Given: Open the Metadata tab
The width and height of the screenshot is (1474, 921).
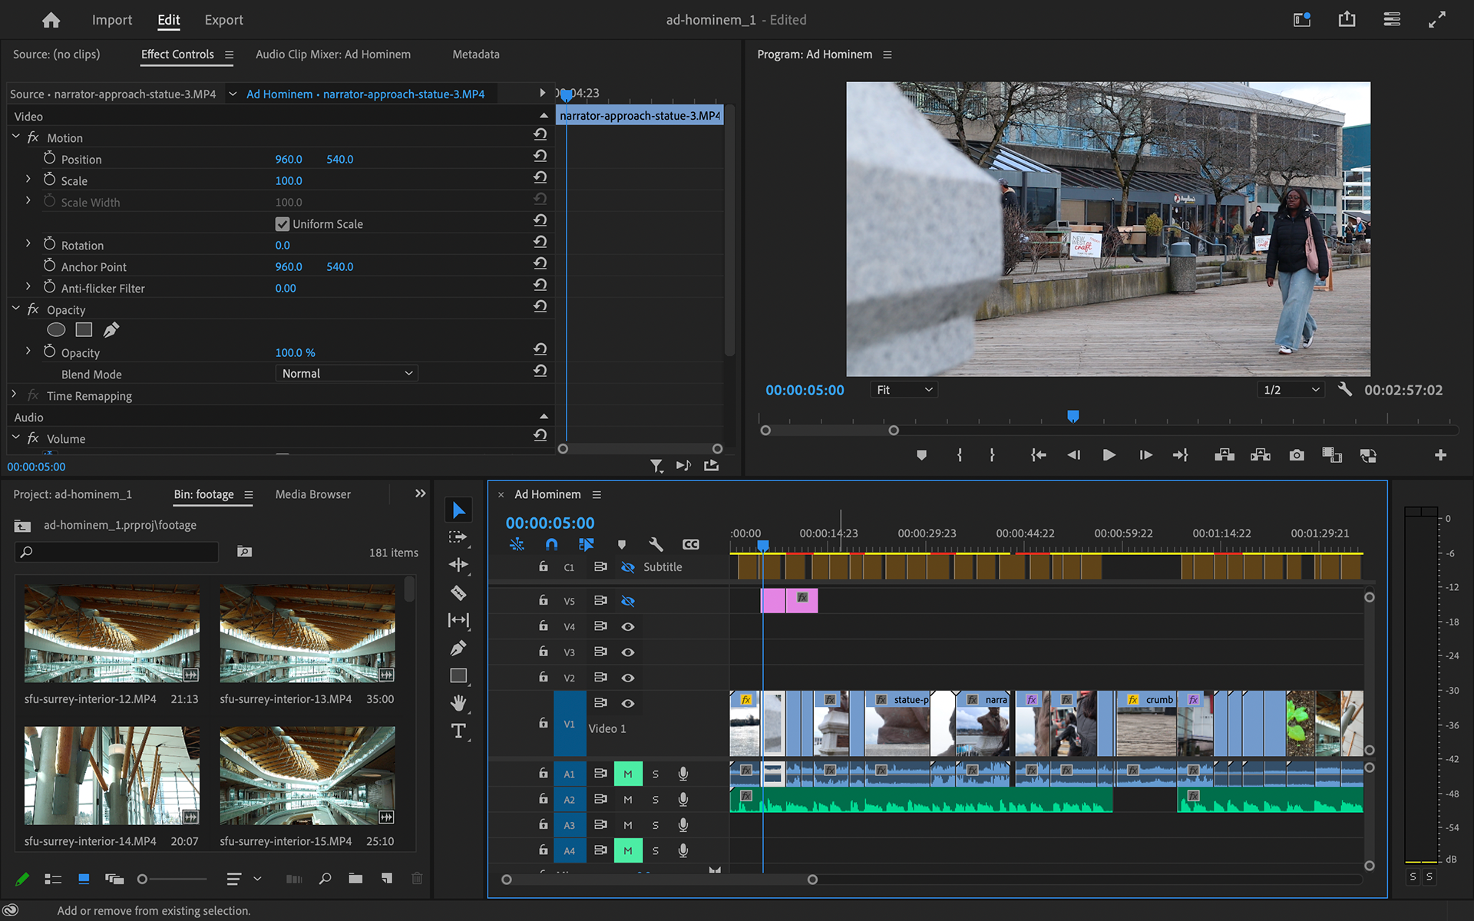Looking at the screenshot, I should click(476, 54).
